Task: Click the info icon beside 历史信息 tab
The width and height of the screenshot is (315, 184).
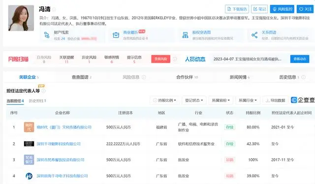Action: pyautogui.click(x=304, y=77)
